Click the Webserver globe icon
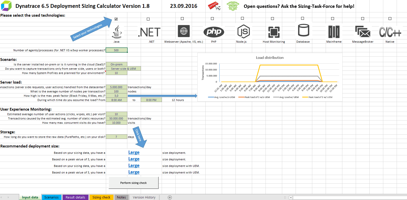 click(x=184, y=31)
